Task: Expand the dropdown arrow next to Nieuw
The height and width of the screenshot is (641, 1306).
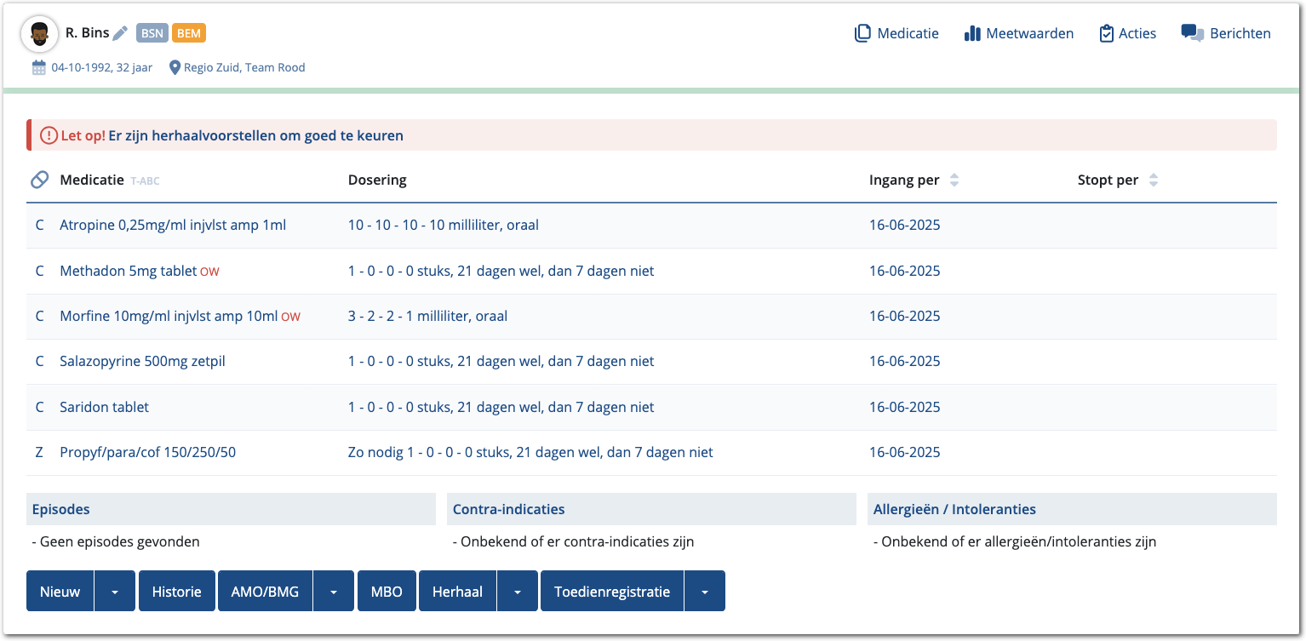Action: 115,592
